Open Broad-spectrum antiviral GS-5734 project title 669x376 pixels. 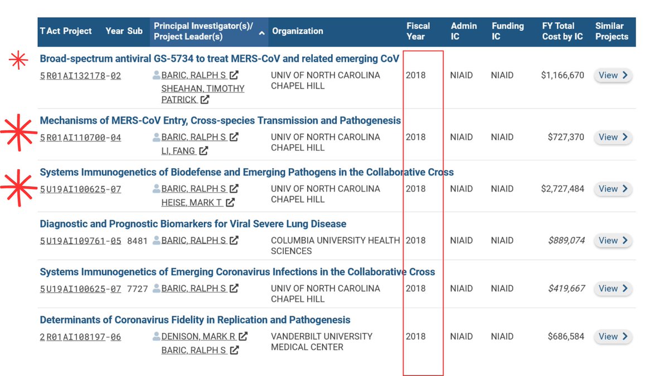coord(220,58)
